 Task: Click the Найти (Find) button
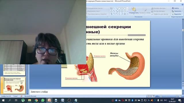point(175,8)
